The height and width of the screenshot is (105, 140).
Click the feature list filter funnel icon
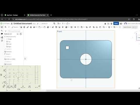point(6,31)
